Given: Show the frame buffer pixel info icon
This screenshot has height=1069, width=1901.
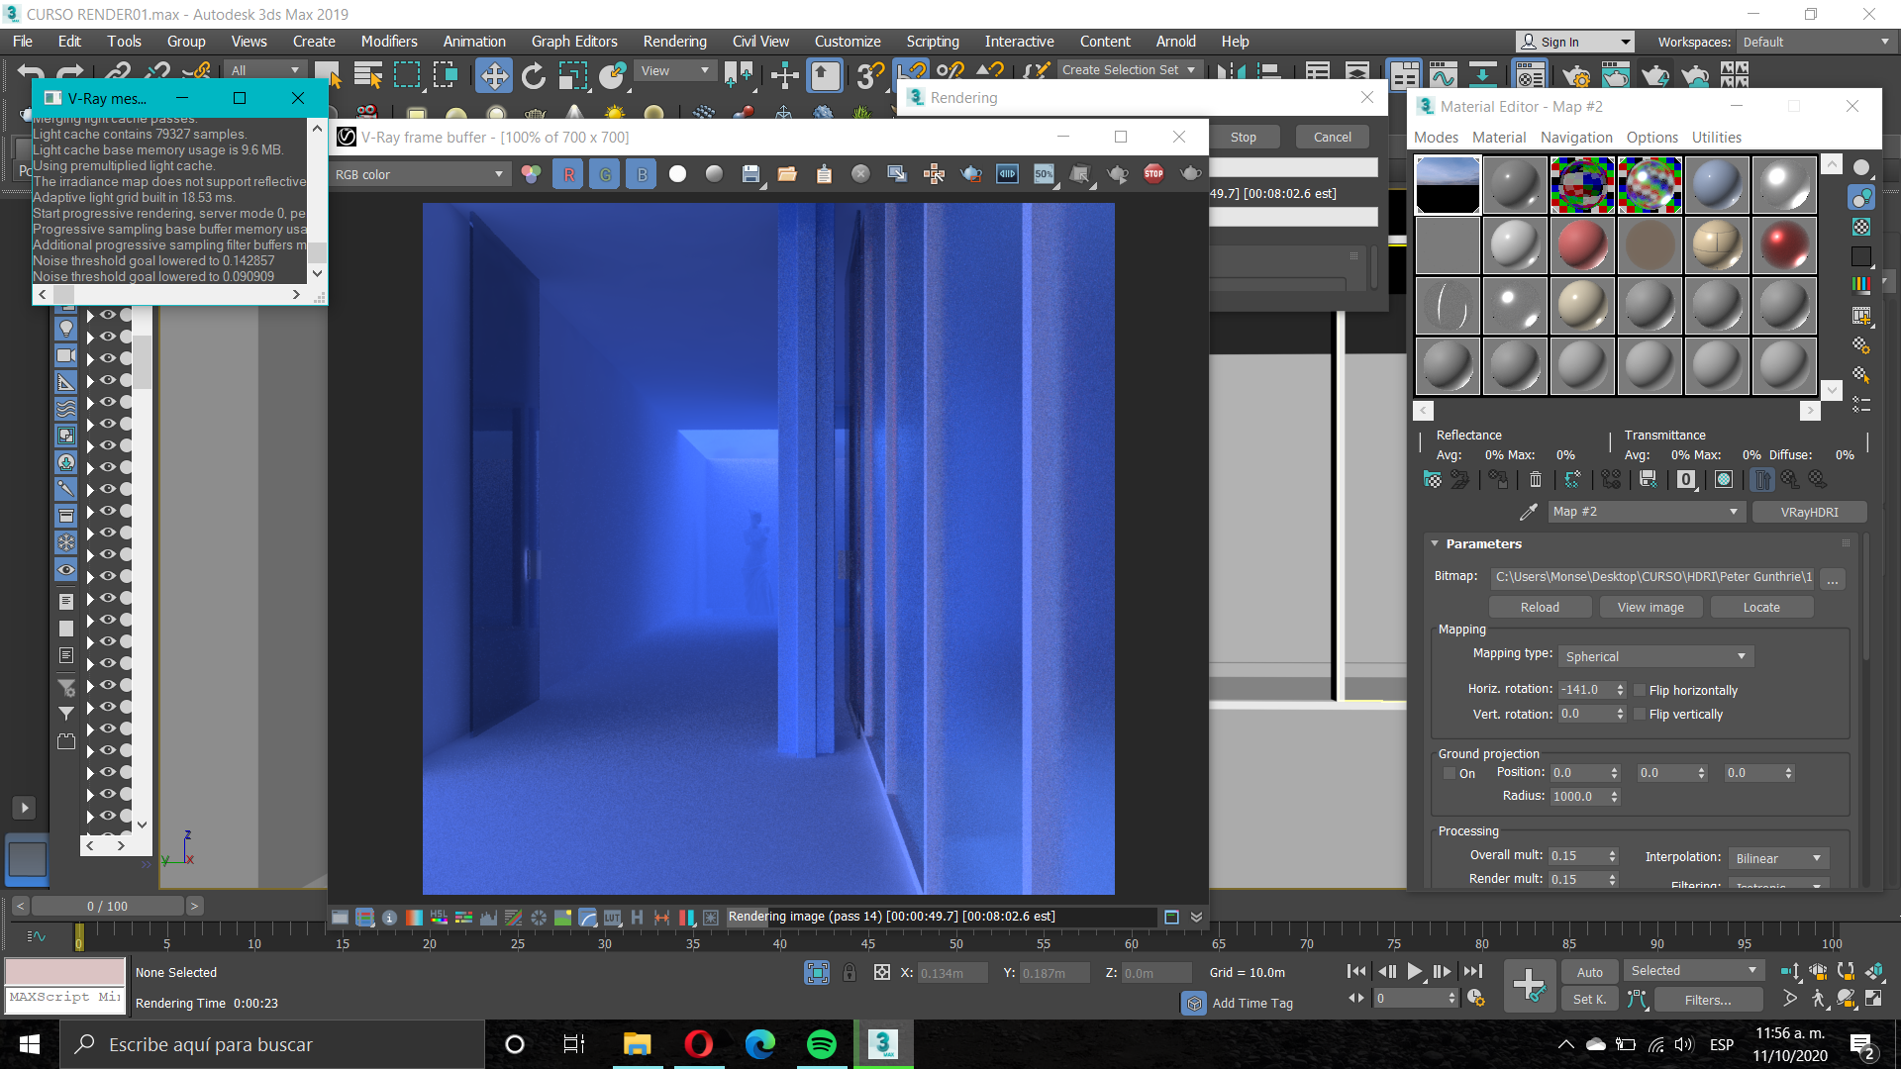Looking at the screenshot, I should click(389, 918).
